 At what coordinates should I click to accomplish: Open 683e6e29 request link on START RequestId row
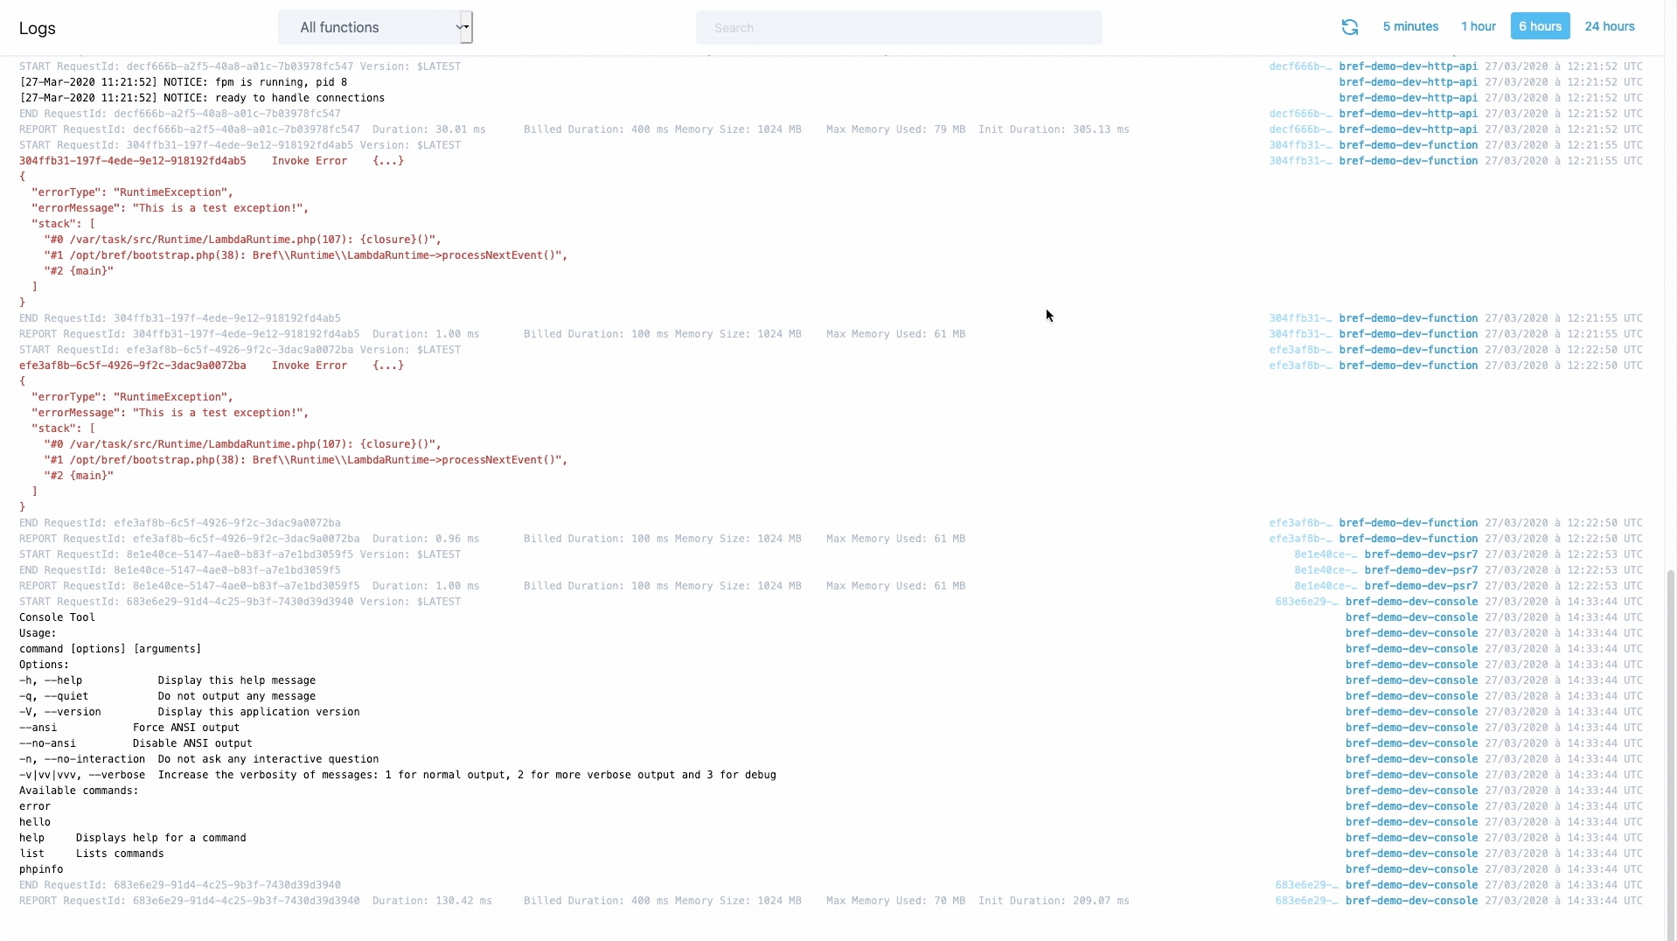(x=1306, y=602)
